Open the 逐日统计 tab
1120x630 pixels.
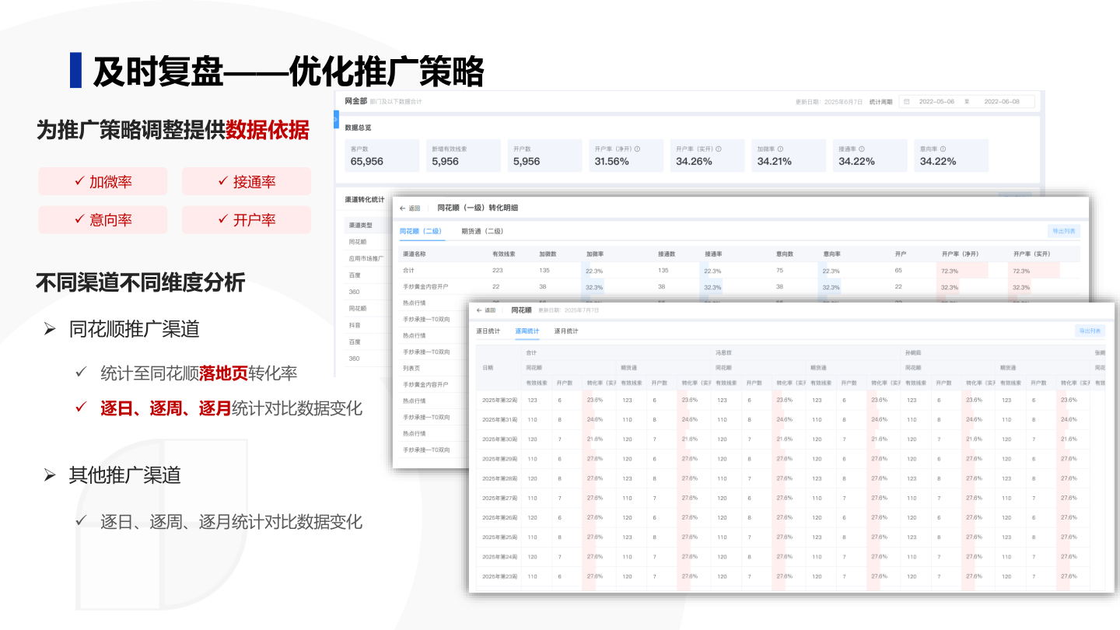(x=488, y=331)
